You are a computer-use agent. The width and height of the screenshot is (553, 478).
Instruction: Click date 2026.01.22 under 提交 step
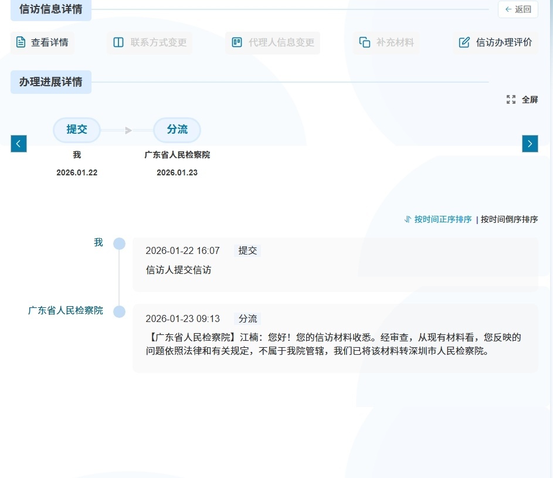pyautogui.click(x=77, y=172)
